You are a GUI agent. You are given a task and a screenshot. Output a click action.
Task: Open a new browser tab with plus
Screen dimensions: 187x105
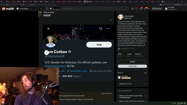coord(169,2)
